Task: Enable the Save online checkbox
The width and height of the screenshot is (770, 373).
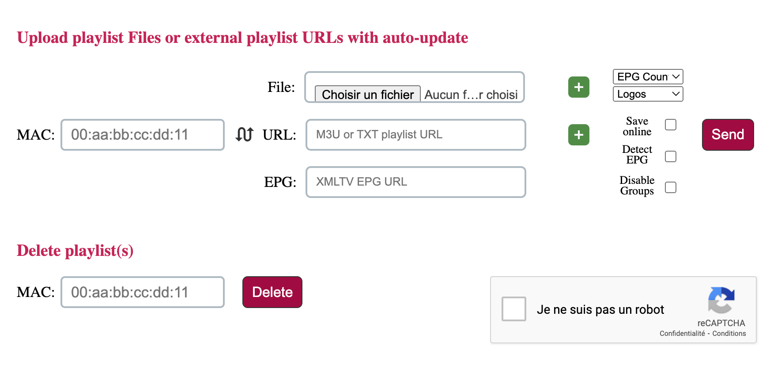Action: pyautogui.click(x=670, y=125)
